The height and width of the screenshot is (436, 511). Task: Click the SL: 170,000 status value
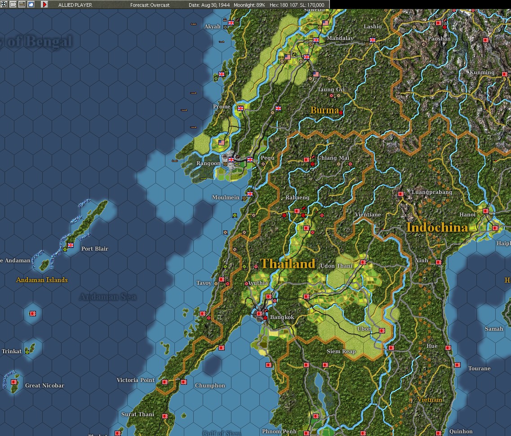(312, 5)
